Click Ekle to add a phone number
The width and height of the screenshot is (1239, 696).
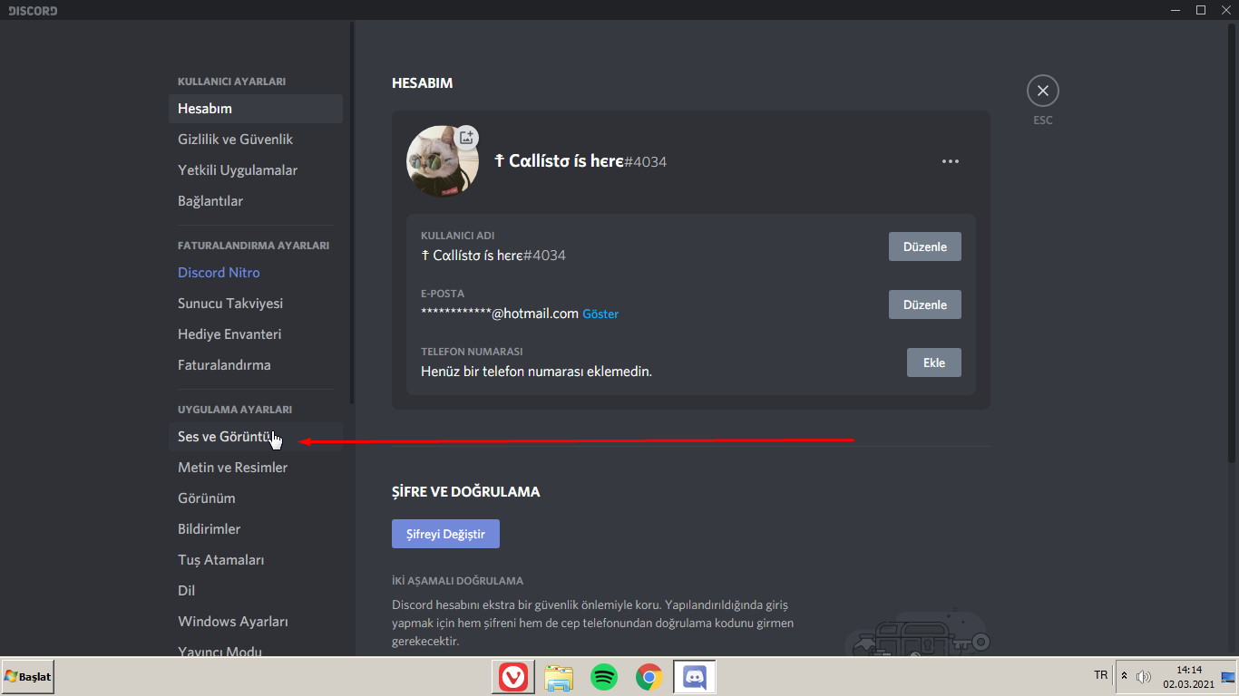click(x=934, y=362)
